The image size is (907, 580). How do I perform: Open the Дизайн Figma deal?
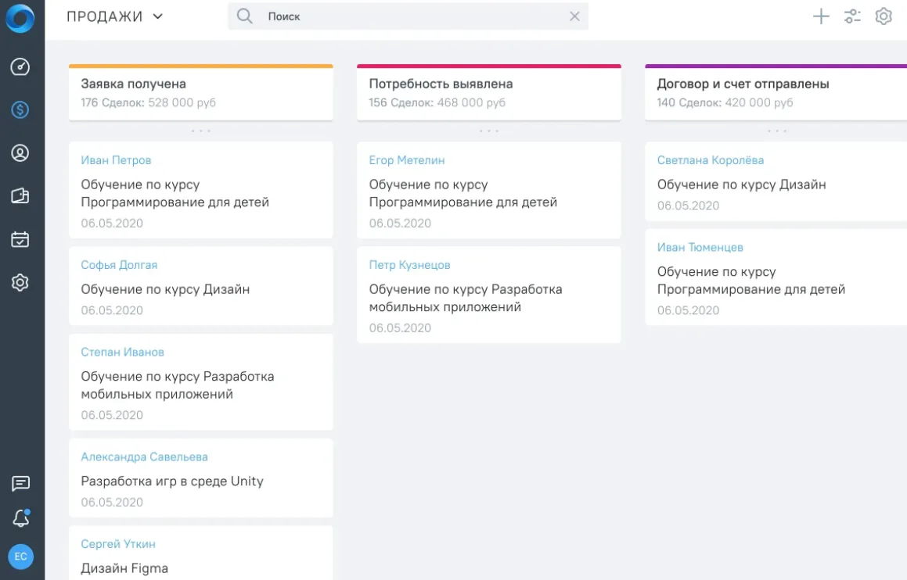coord(124,568)
